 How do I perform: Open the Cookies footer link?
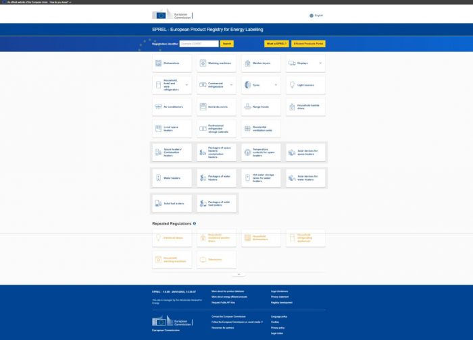pyautogui.click(x=275, y=322)
